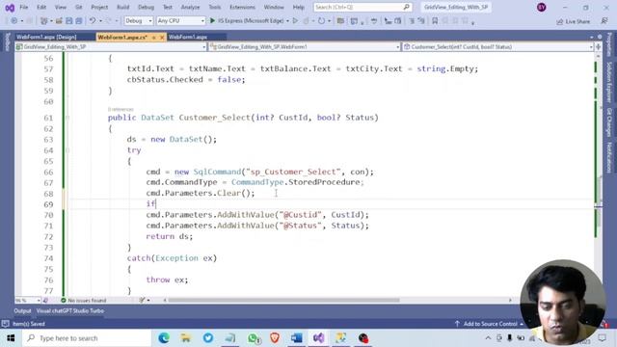Click the feedback person icon beside Live Share

[x=604, y=21]
